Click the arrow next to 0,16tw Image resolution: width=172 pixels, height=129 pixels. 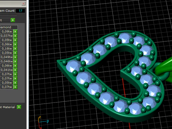[x=15, y=49]
